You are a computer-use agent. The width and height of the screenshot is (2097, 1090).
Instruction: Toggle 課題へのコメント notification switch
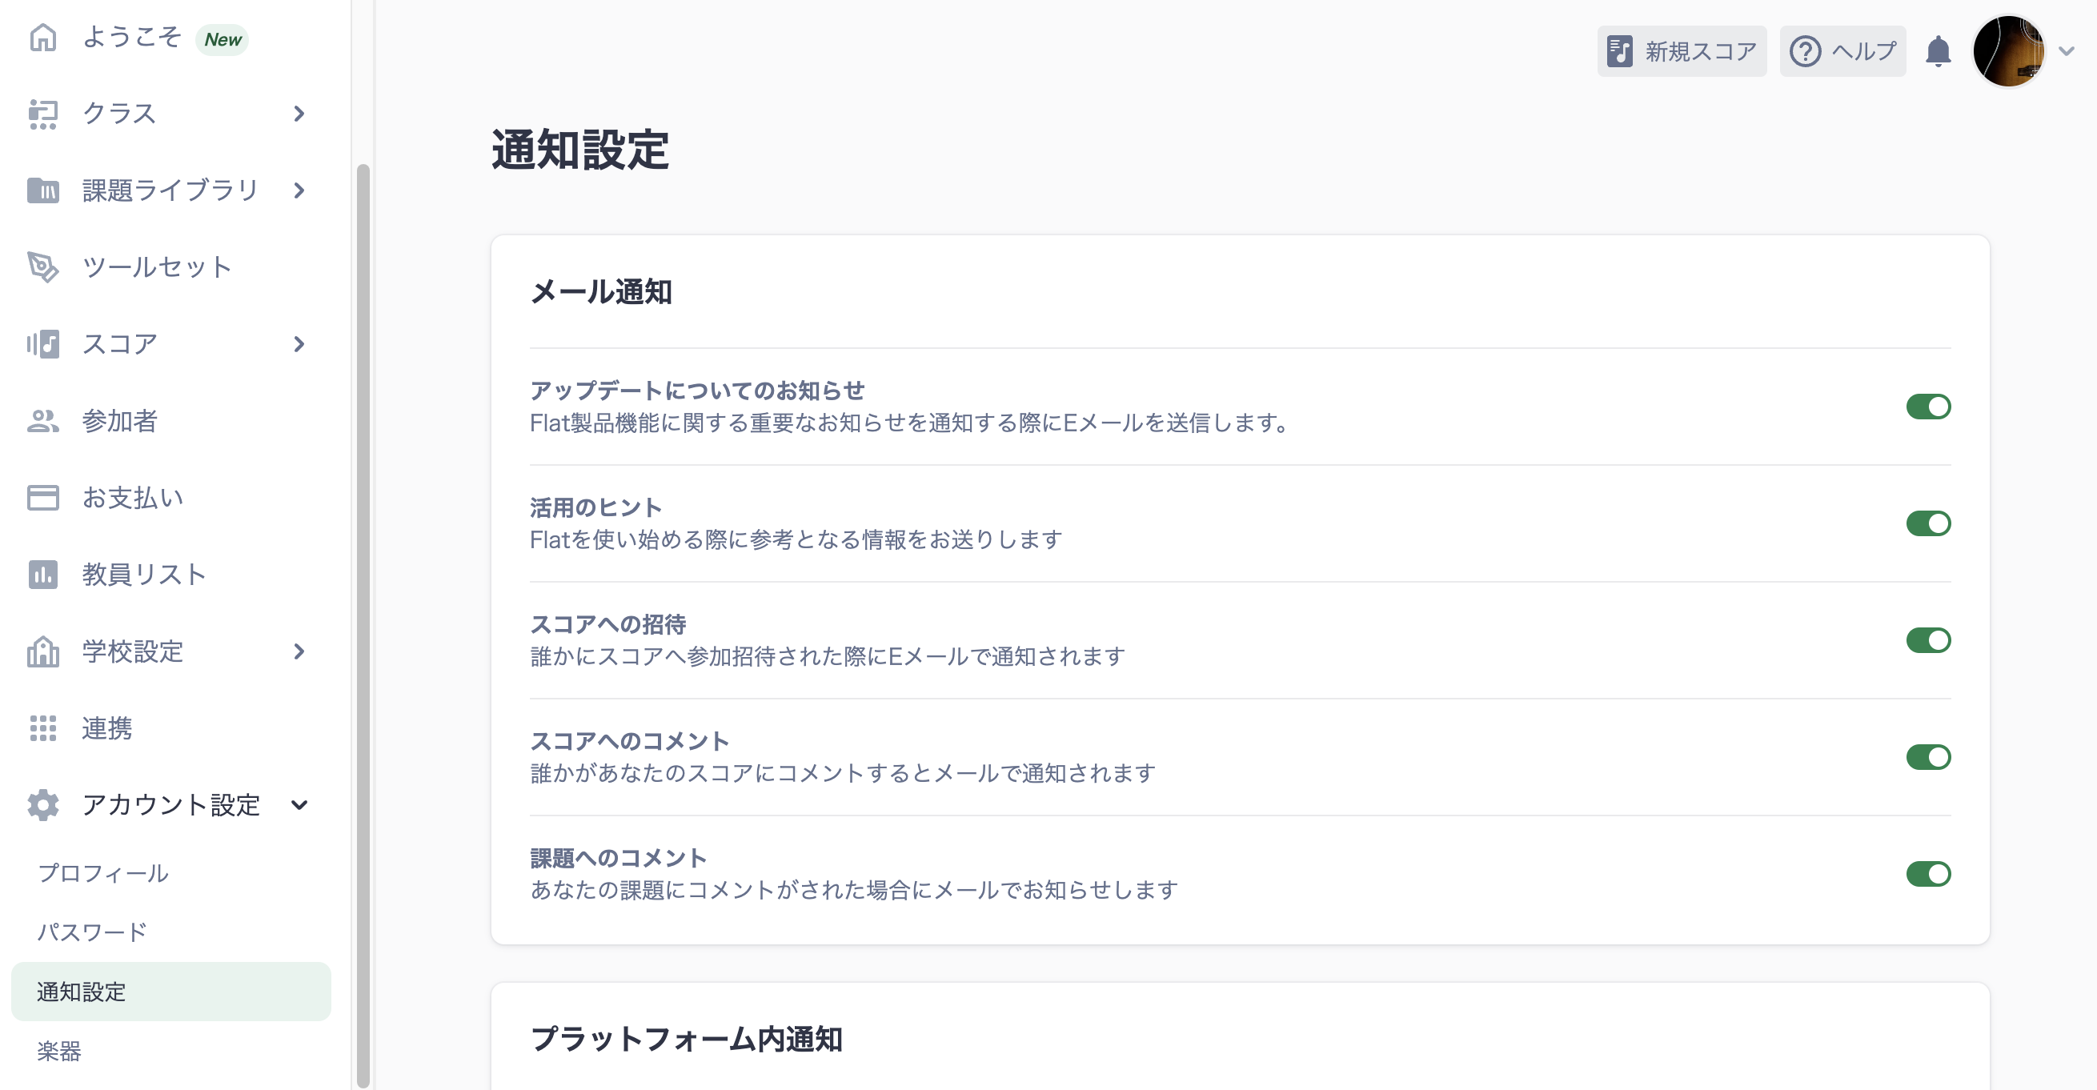click(1930, 873)
